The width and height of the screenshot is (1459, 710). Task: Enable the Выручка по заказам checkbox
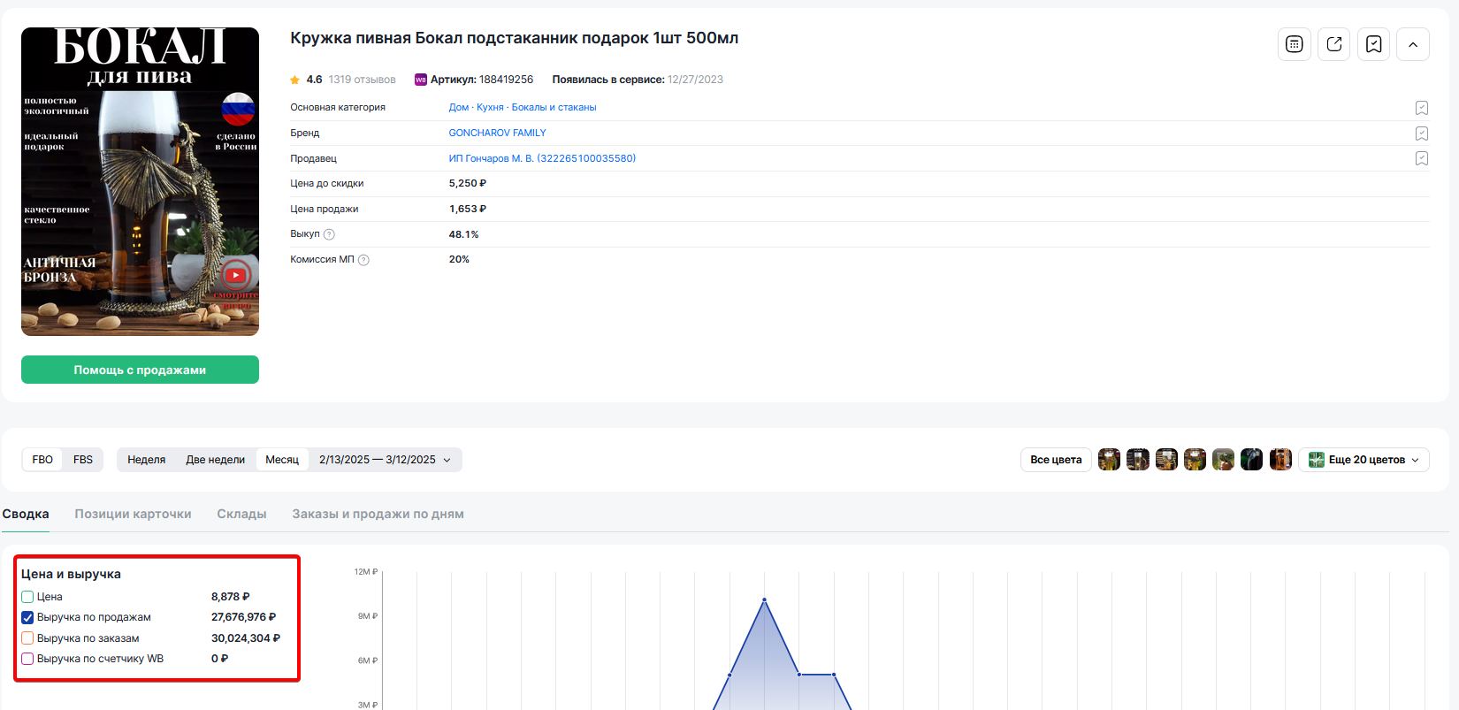[x=27, y=638]
